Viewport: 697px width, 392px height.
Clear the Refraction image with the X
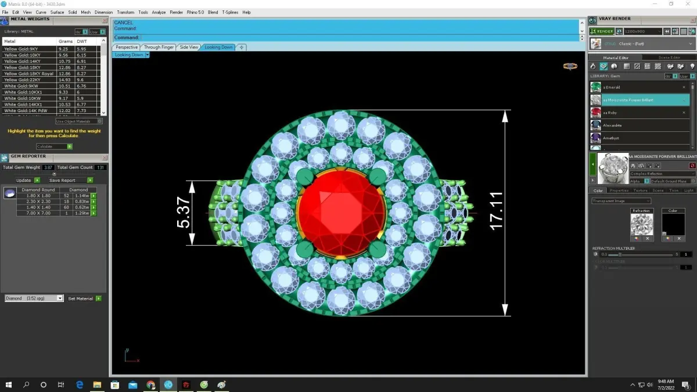tap(648, 239)
